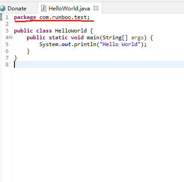Viewport: 184px width, 182px height.
Task: Click the com.runboo.test package name
Action: coord(63,17)
